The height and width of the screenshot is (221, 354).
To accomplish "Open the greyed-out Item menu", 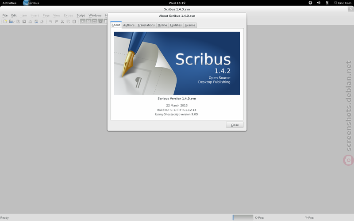I will (23, 15).
